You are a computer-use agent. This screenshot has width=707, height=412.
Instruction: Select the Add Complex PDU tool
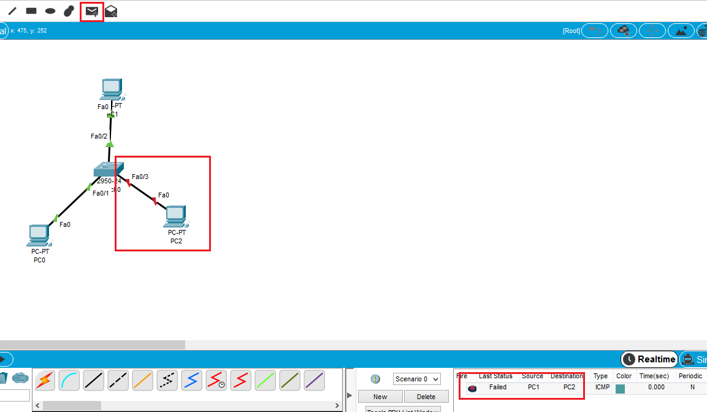[111, 10]
